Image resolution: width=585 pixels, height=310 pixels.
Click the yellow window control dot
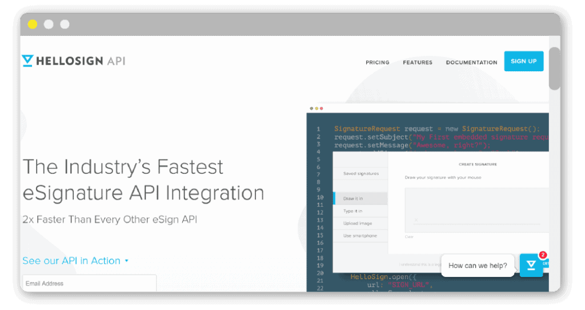click(33, 24)
